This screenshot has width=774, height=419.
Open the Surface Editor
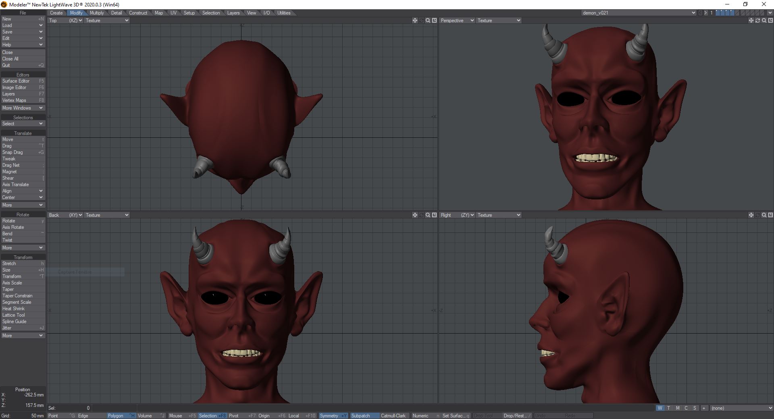click(17, 81)
